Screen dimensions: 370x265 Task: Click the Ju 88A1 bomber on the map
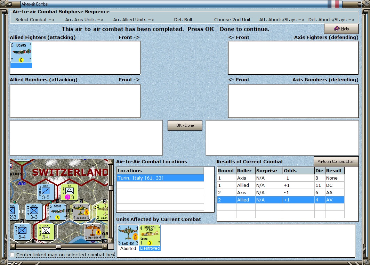(x=81, y=212)
